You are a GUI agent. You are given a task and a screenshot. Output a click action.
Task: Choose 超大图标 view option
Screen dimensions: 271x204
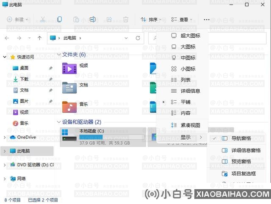click(x=182, y=36)
